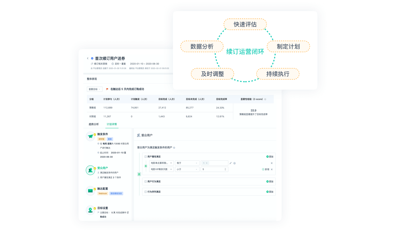This screenshot has height=232, width=396.
Task: Click the 重复 tag under 触发条件
Action: click(110, 139)
